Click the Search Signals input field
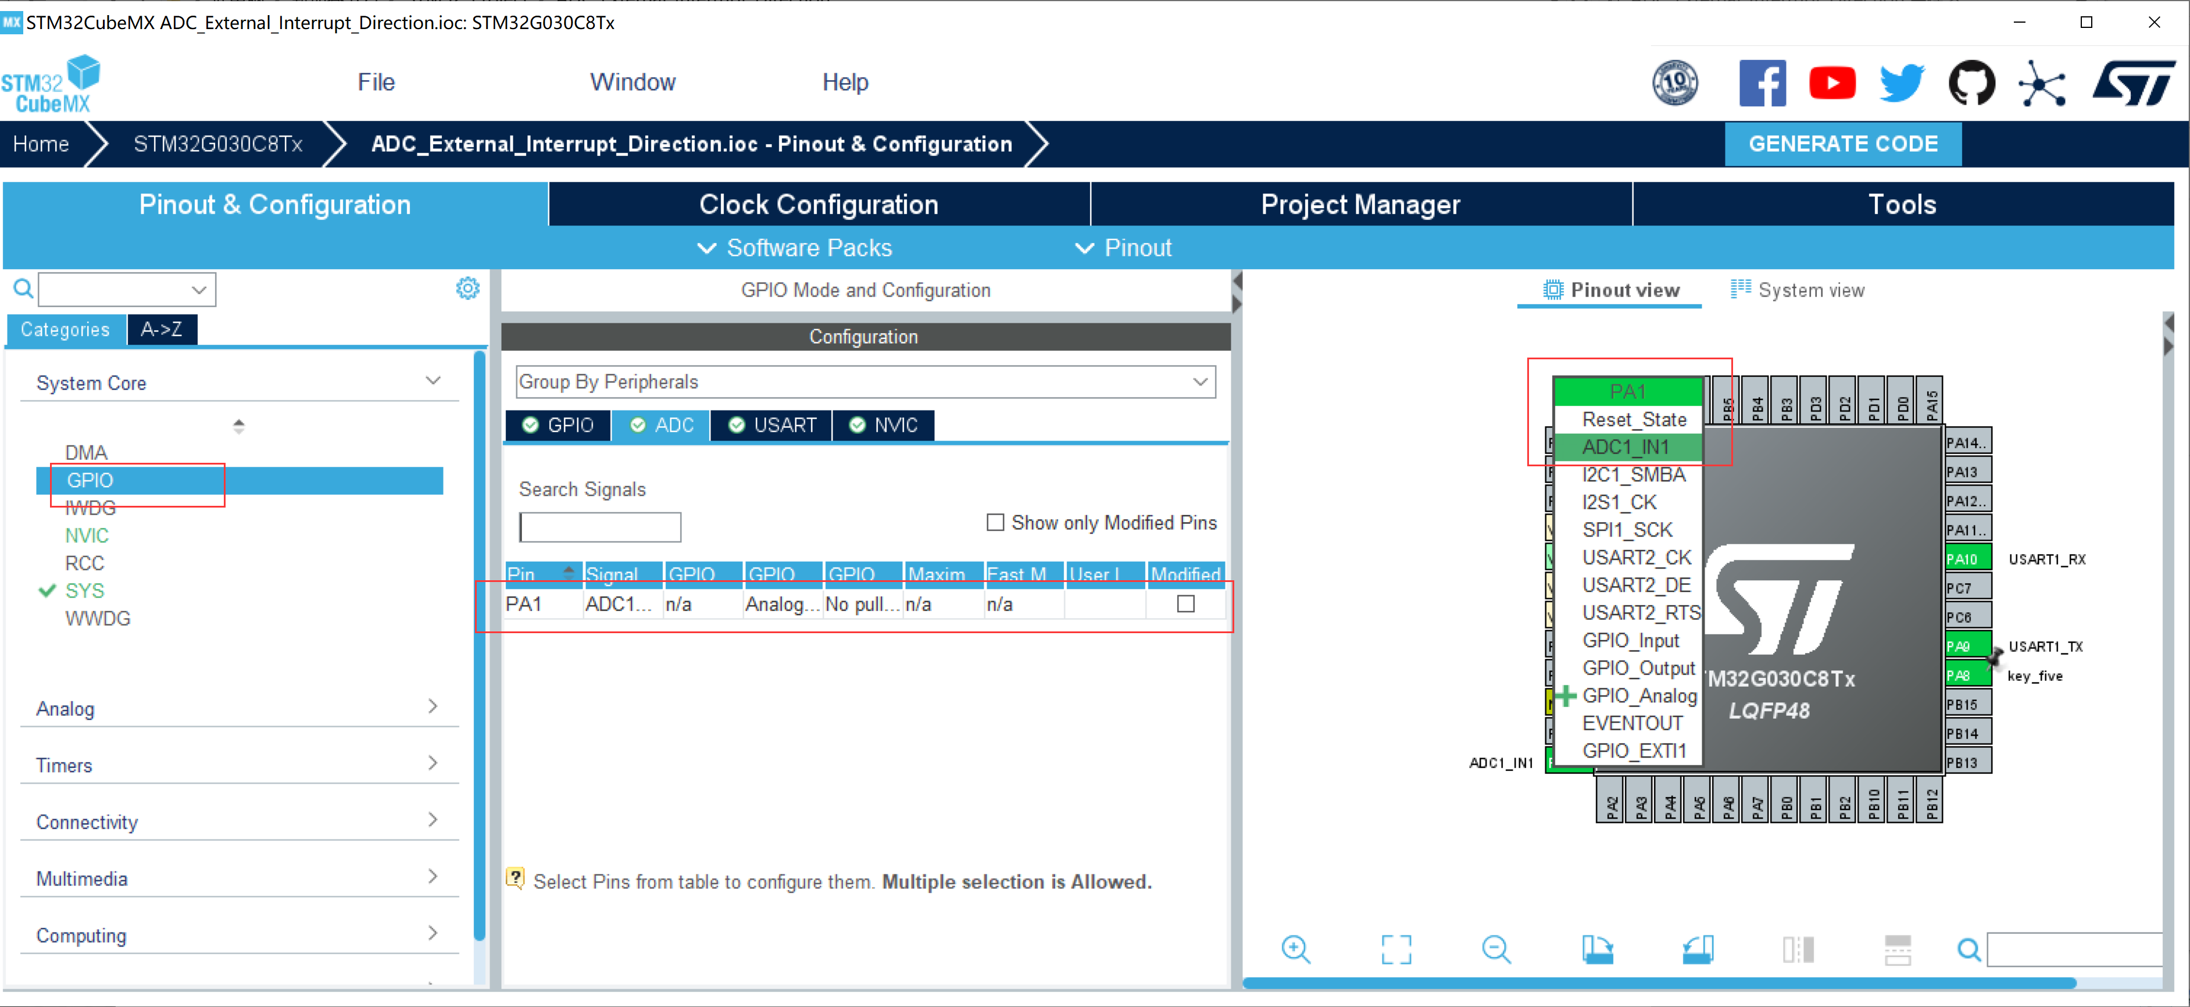 coord(600,527)
